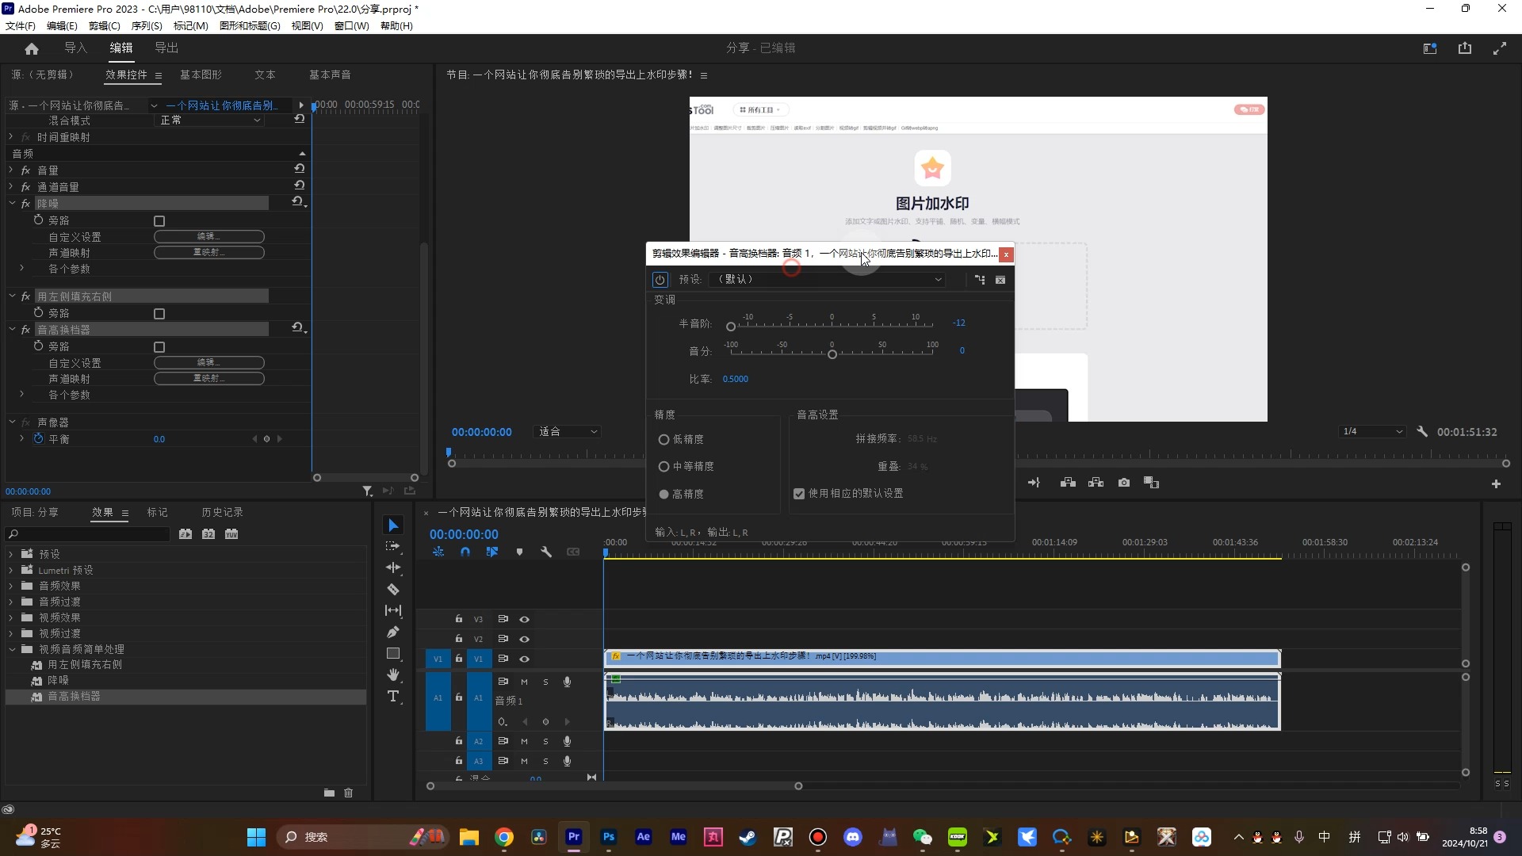Select 低精度 radio option
This screenshot has height=856, width=1522.
663,440
